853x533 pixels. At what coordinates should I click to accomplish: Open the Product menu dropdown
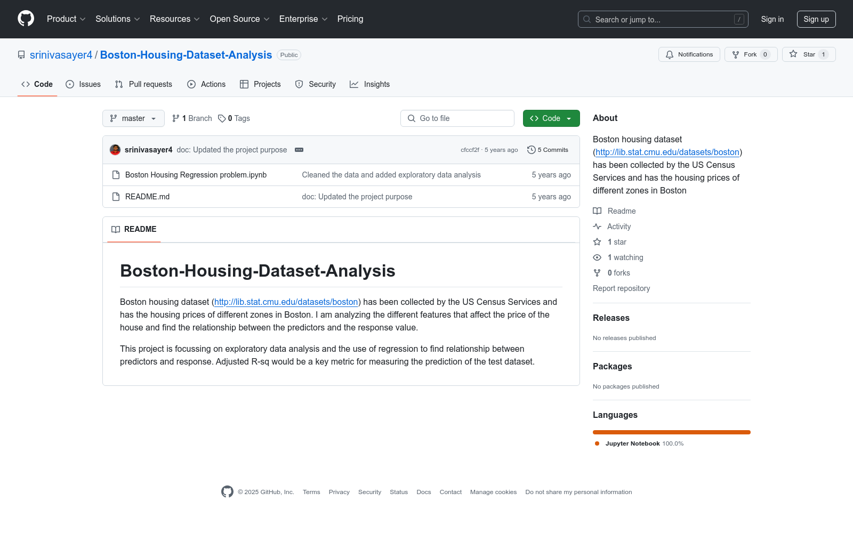[x=66, y=19]
